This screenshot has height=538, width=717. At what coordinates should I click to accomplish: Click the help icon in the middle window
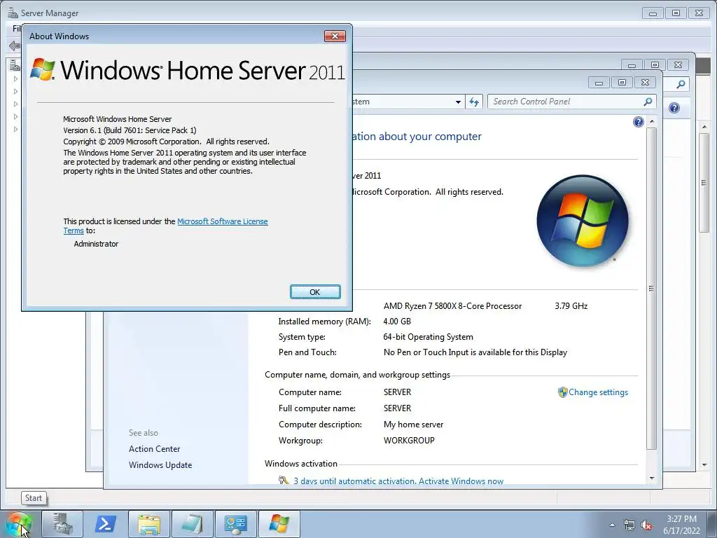click(674, 108)
